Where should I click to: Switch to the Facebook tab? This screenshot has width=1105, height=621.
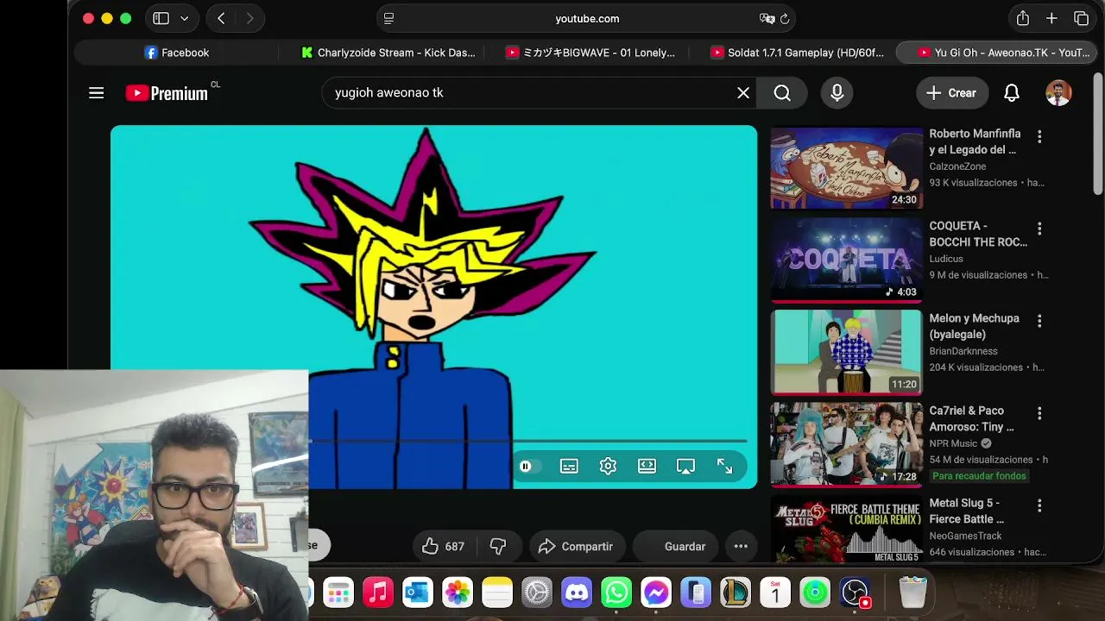(177, 53)
